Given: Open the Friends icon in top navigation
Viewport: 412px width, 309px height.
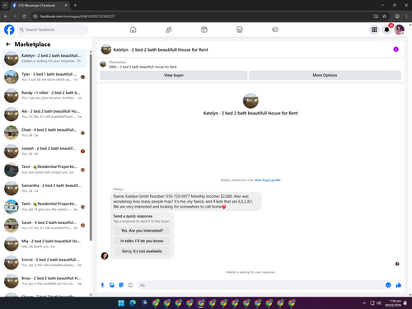Looking at the screenshot, I should tap(169, 30).
